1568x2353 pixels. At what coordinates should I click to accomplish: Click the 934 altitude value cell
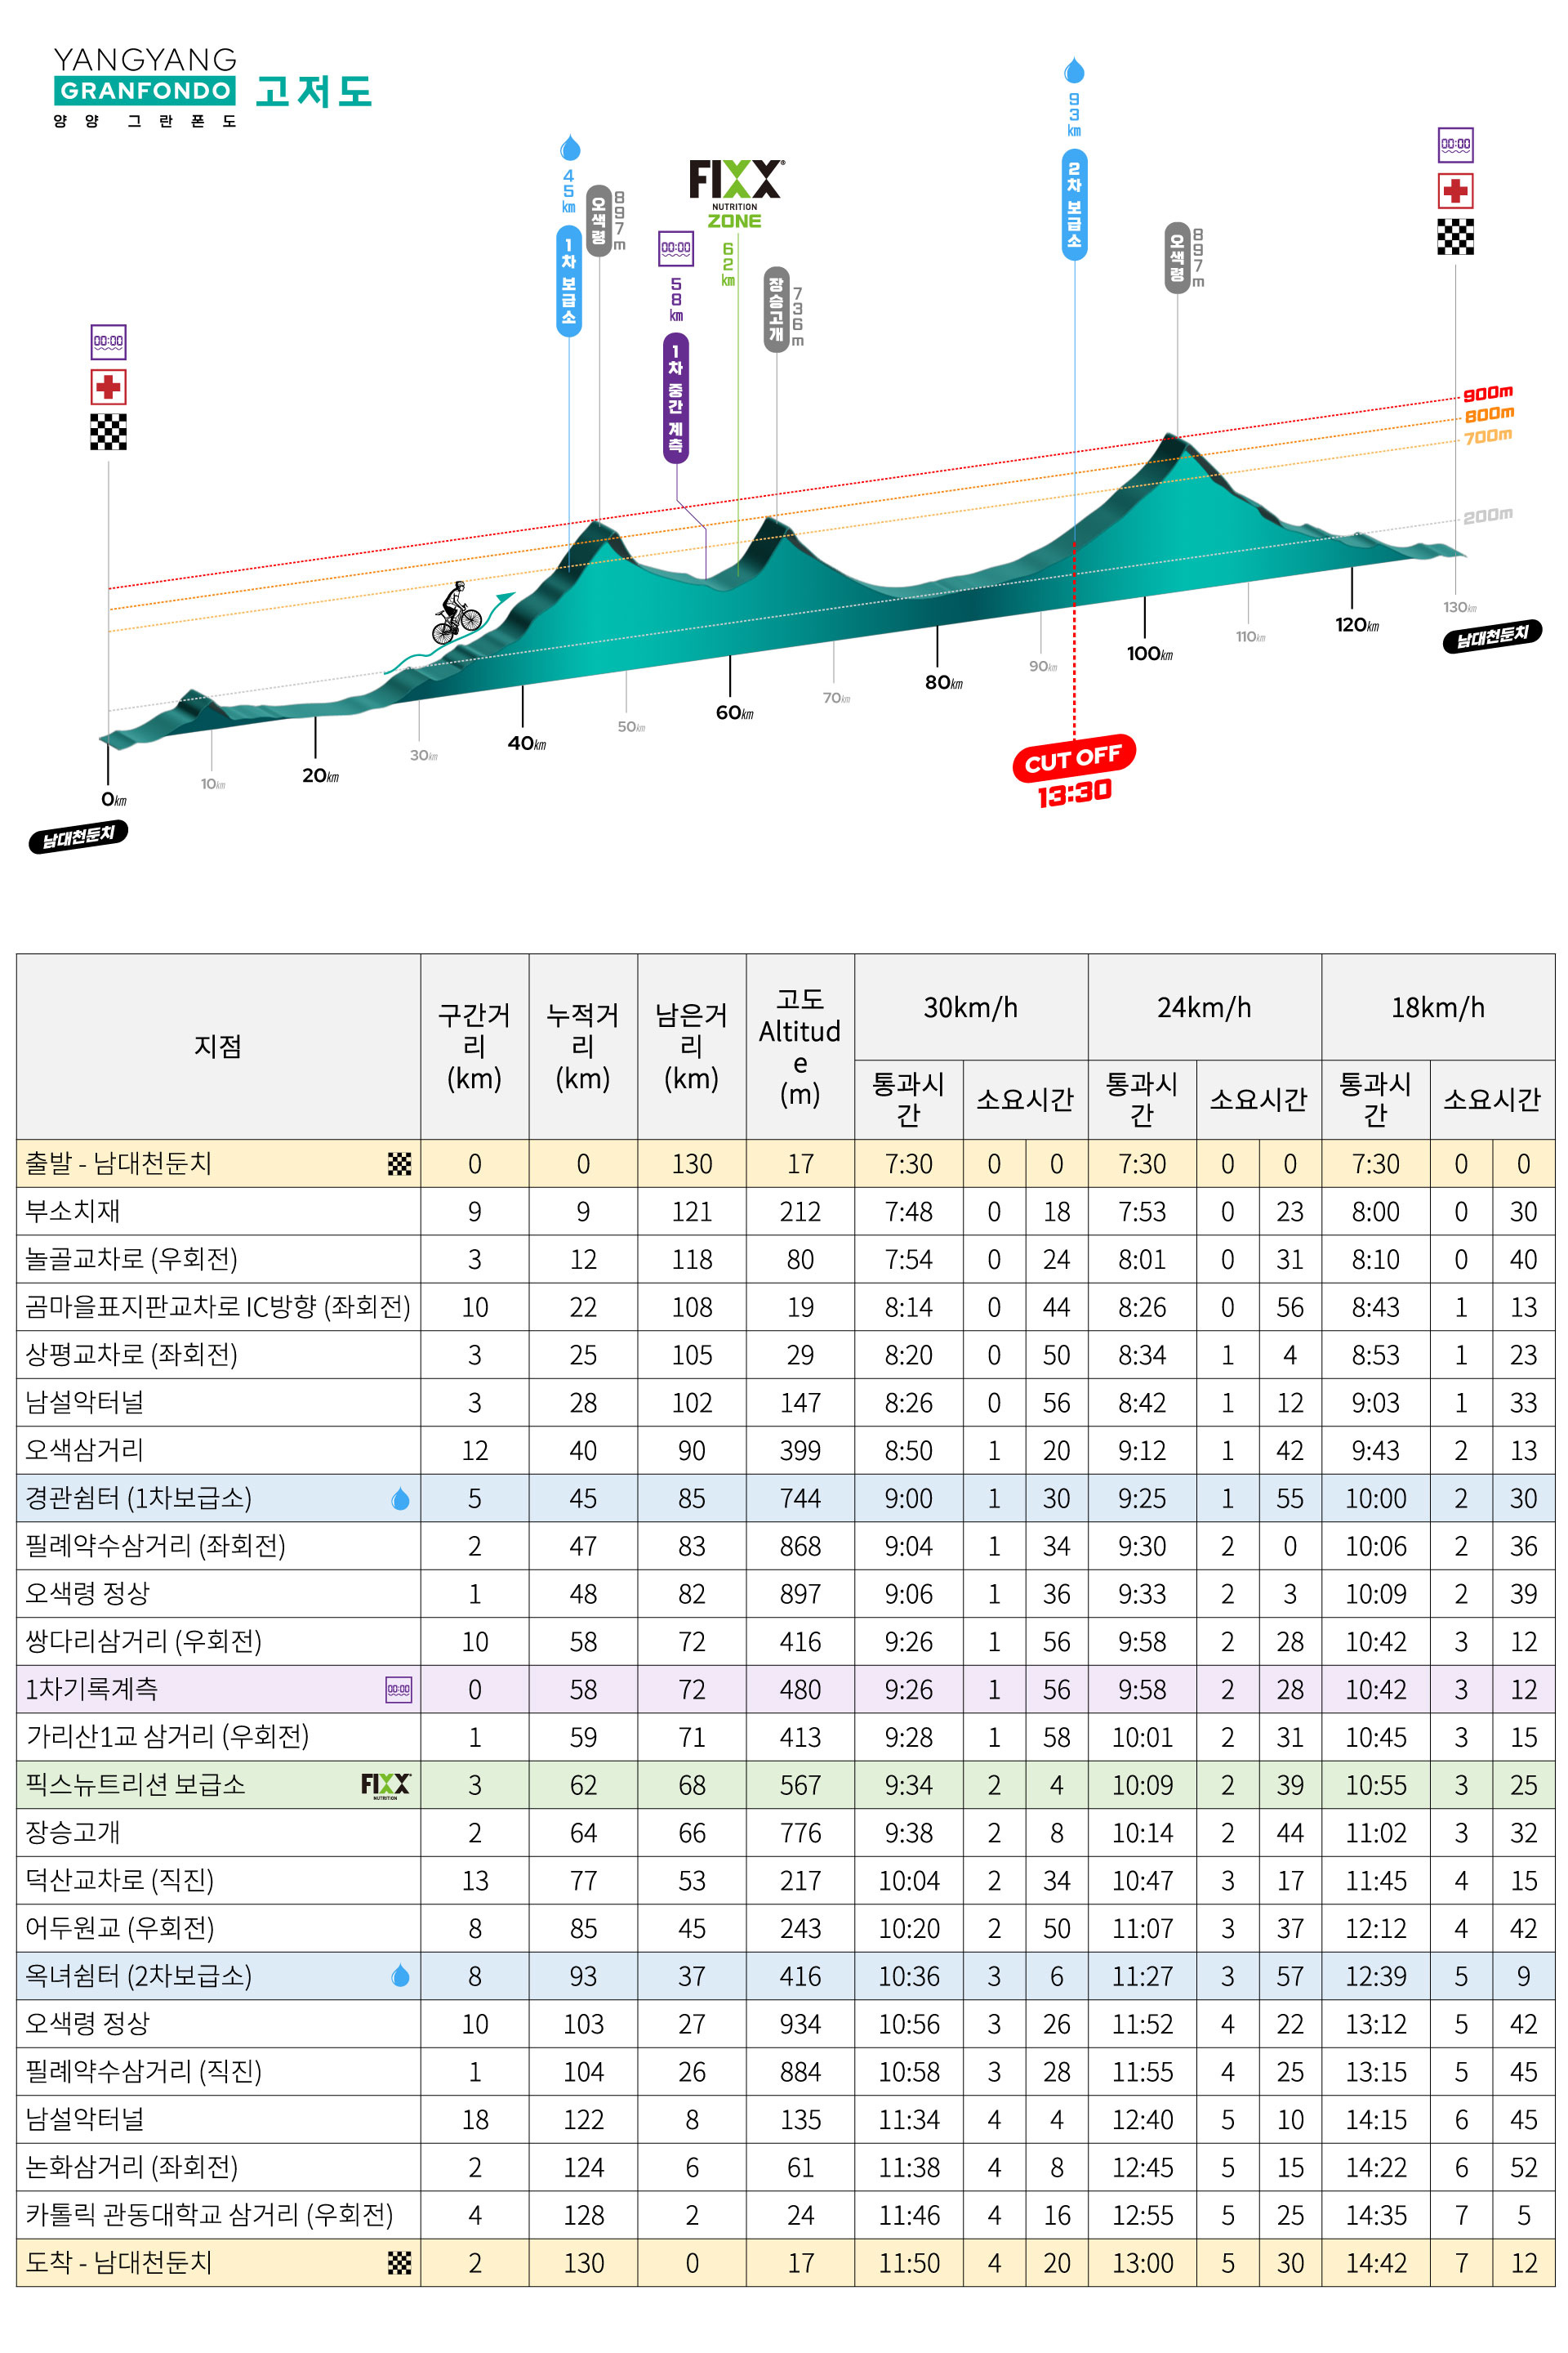[800, 2024]
